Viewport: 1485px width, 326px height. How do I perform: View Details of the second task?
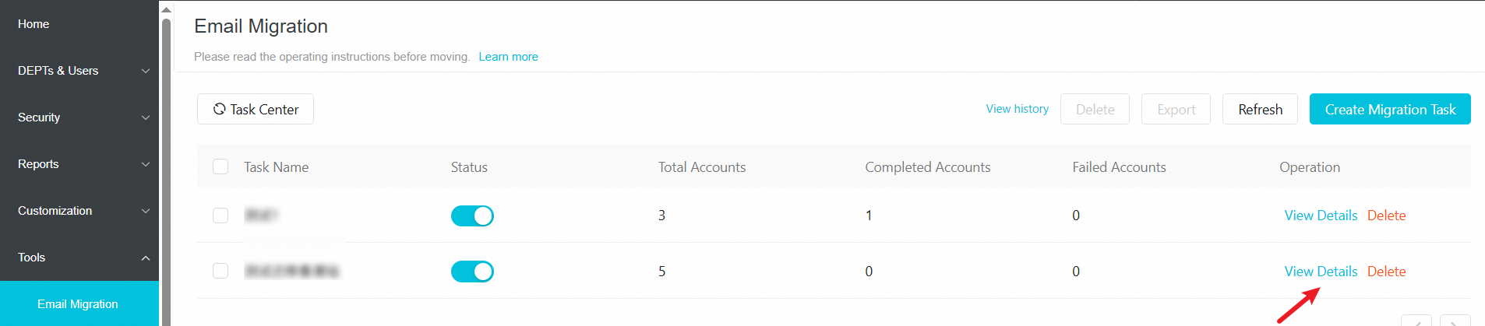(1321, 272)
